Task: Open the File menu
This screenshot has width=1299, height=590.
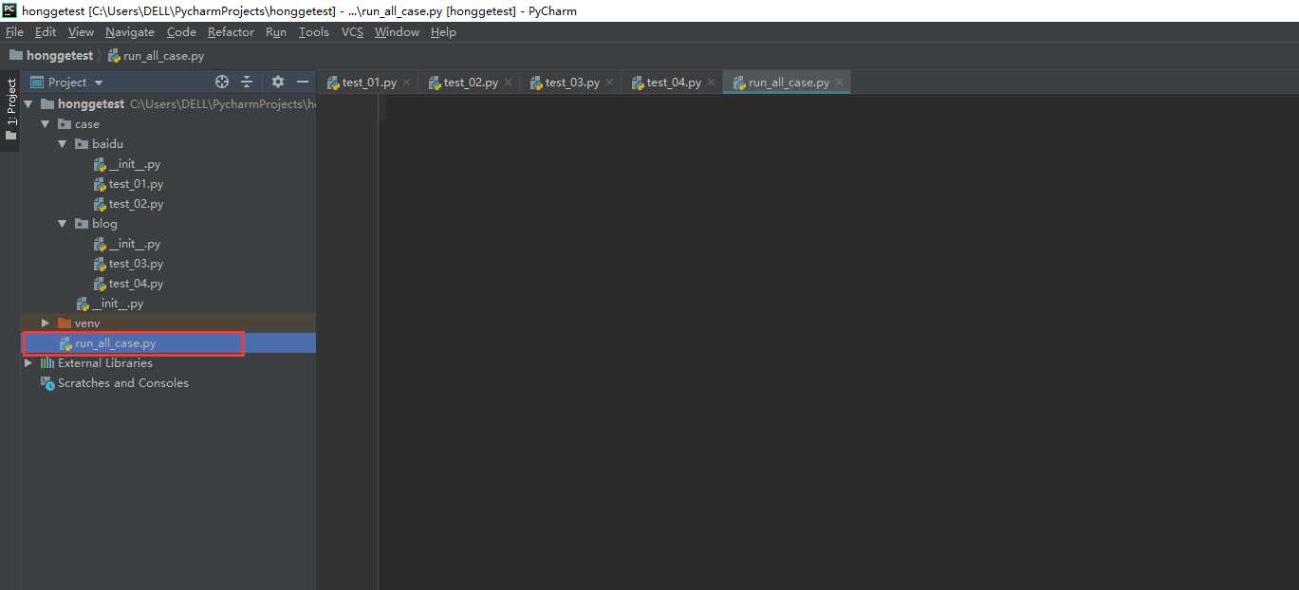Action: tap(14, 32)
